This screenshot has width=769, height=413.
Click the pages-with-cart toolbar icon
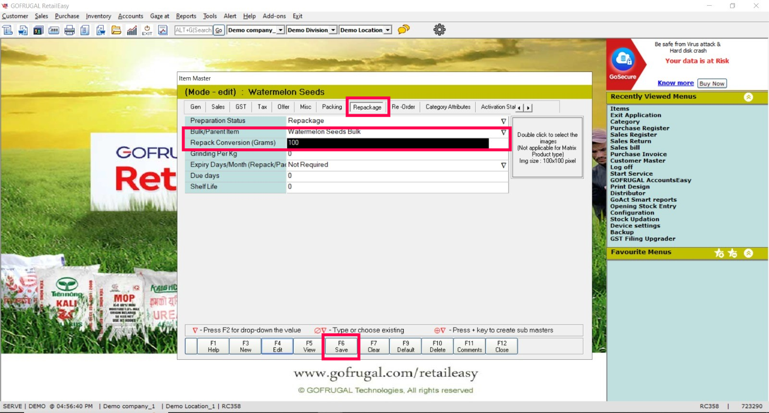(x=100, y=30)
